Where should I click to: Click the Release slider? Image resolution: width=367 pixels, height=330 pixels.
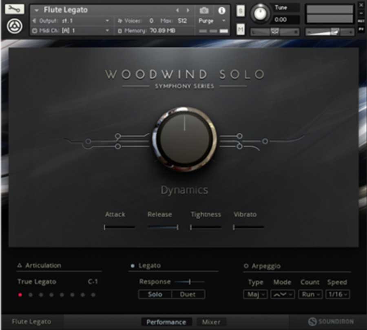coord(163,227)
